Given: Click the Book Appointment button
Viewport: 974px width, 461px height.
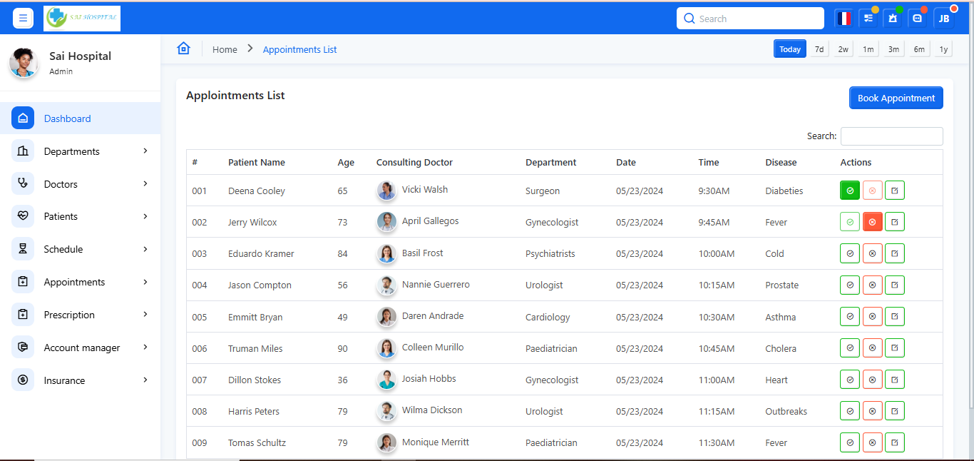Looking at the screenshot, I should click(x=896, y=98).
